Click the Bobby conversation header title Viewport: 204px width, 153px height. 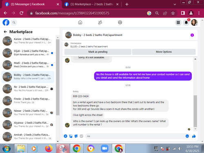coord(98,35)
